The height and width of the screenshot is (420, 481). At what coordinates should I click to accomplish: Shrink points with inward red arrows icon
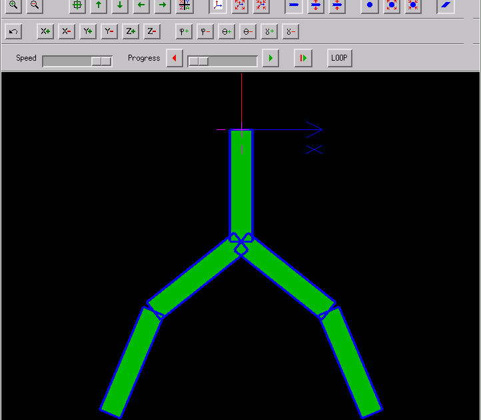pos(413,5)
